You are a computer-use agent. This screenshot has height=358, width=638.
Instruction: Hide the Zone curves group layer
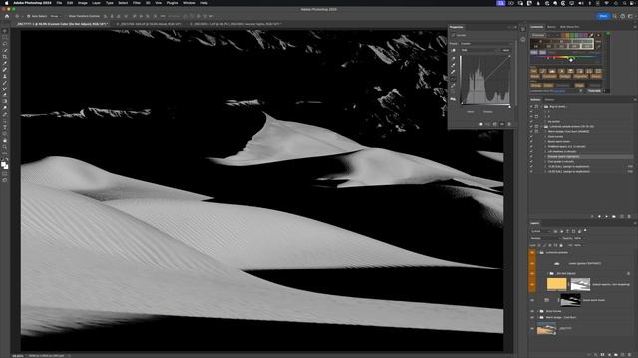(532, 311)
